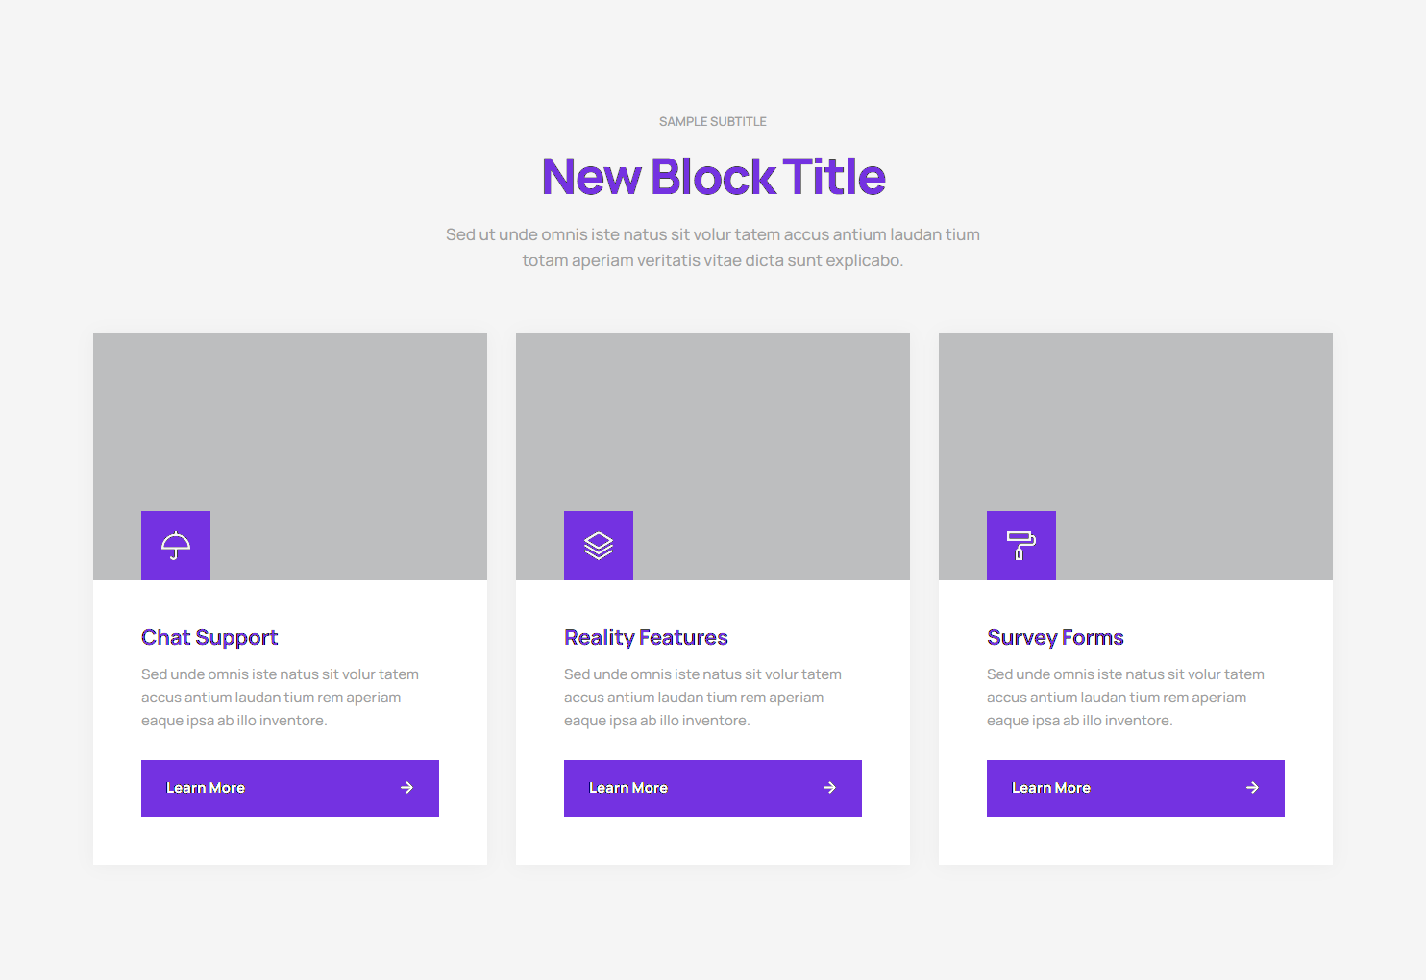Click the description text in Chat Support card

pyautogui.click(x=280, y=698)
